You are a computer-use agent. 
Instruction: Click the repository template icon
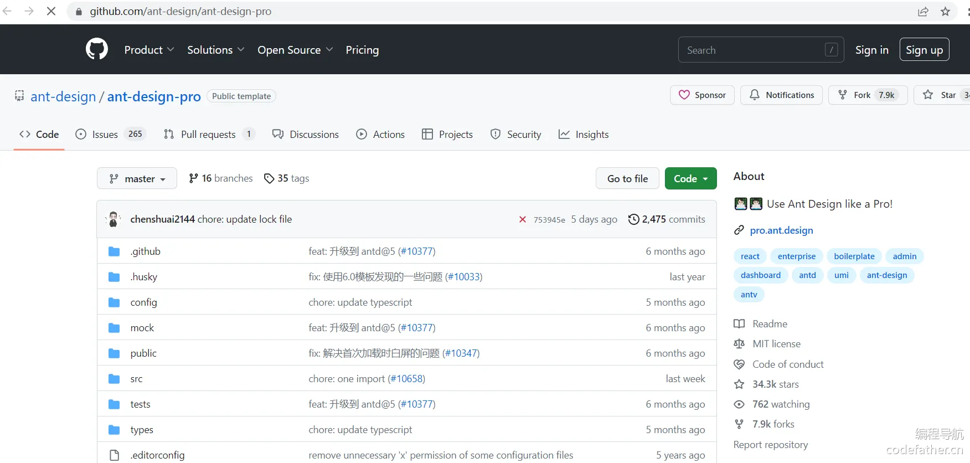coord(19,96)
